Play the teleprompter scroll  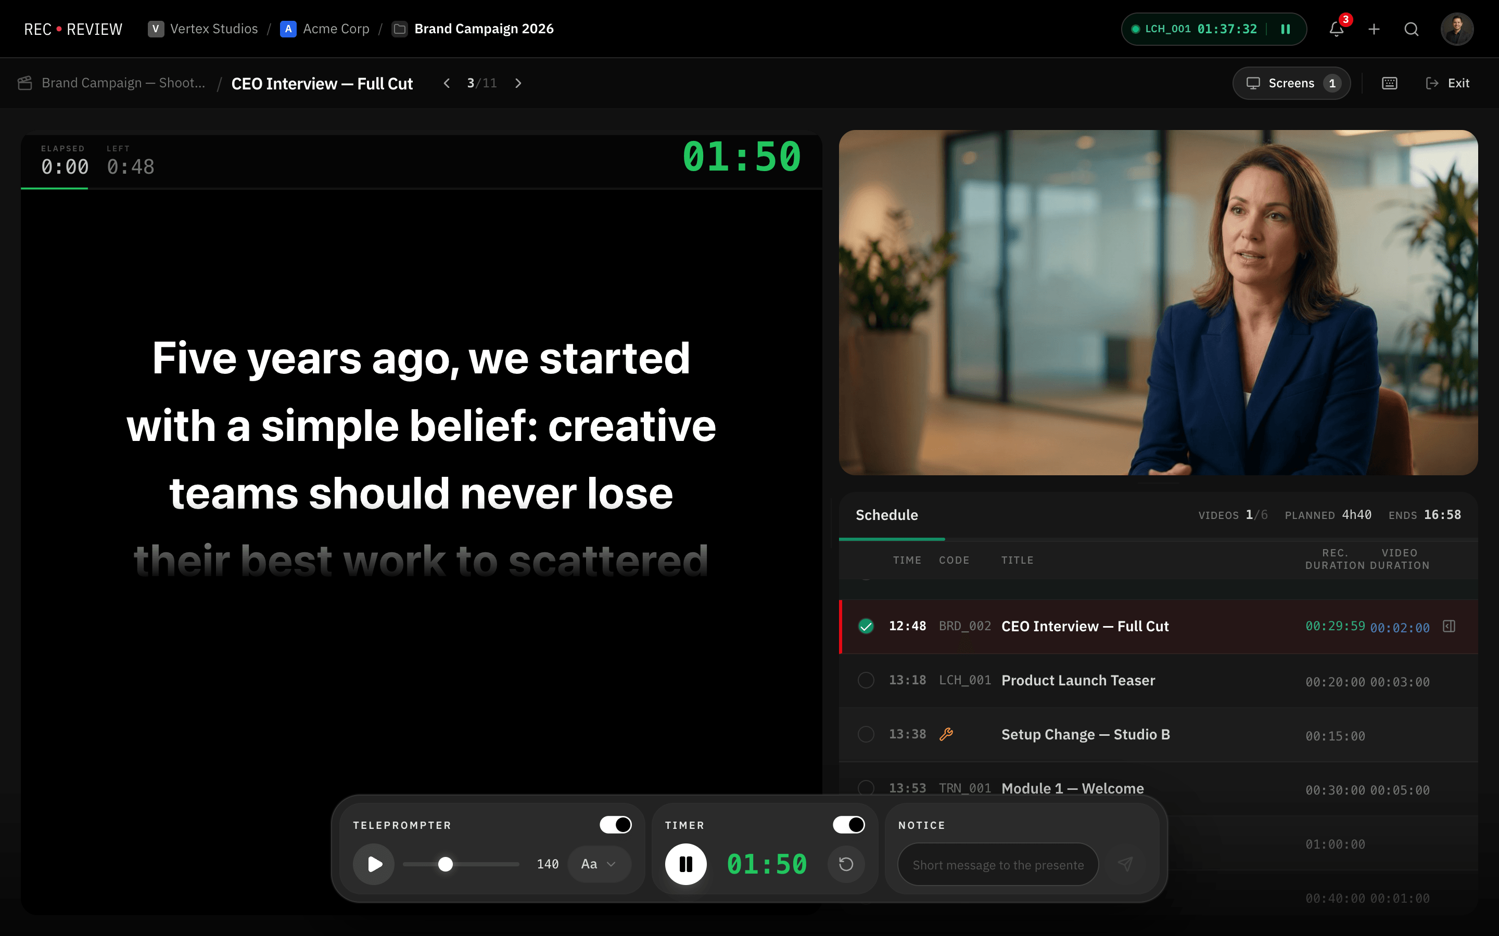[374, 864]
